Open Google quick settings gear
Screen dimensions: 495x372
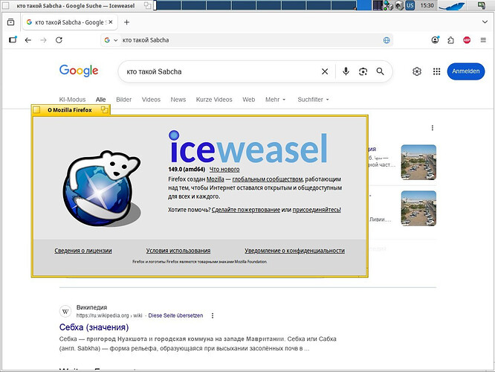coord(417,71)
